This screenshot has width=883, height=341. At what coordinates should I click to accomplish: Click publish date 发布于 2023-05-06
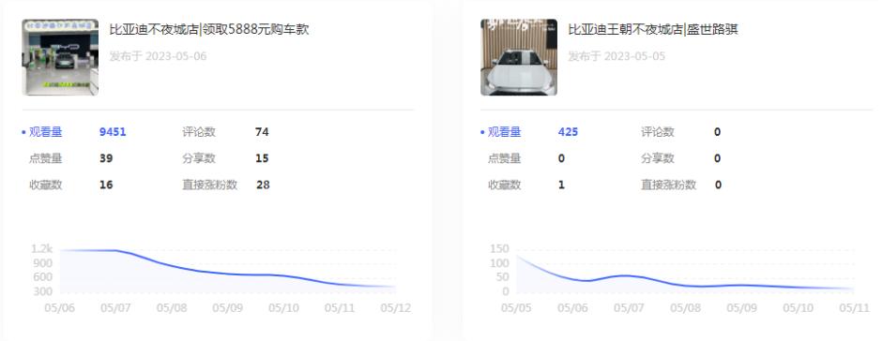pos(158,56)
